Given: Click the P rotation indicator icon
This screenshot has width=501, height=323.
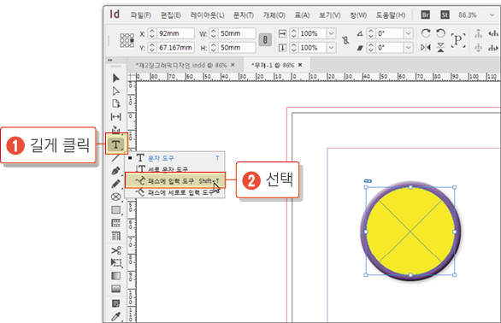Looking at the screenshot, I should pos(458,40).
